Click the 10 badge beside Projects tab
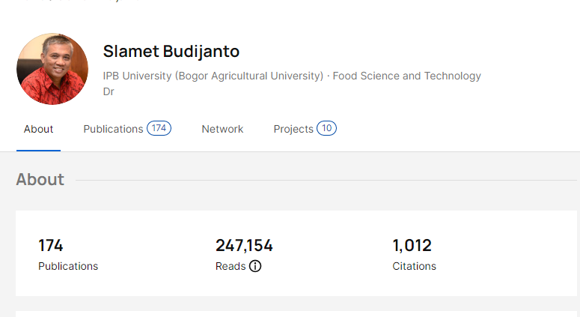 (326, 128)
